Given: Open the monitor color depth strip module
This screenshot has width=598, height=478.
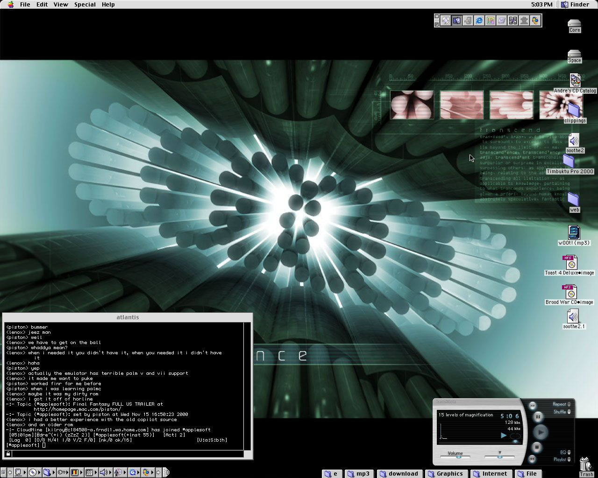Looking at the screenshot, I should pyautogui.click(x=74, y=472).
